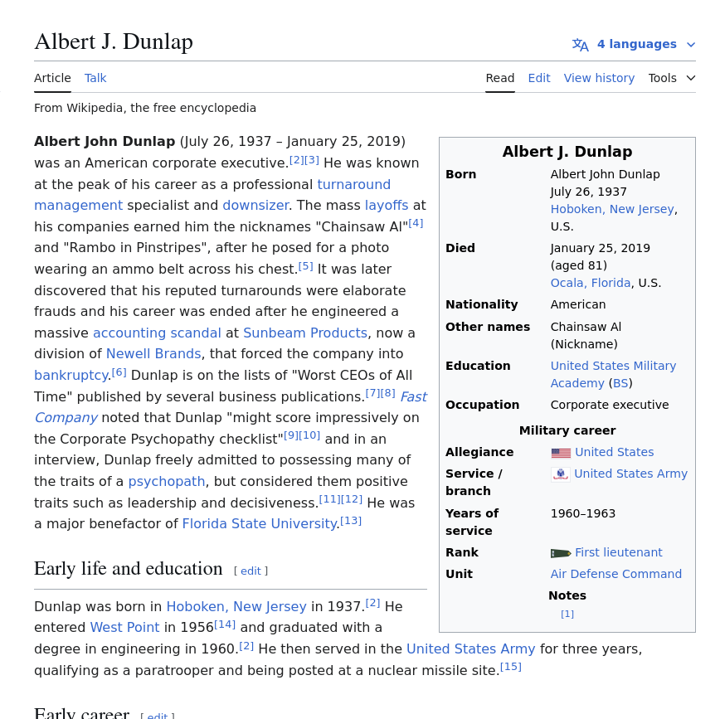Open citation [11] reference
This screenshot has width=720, height=719.
pos(329,499)
